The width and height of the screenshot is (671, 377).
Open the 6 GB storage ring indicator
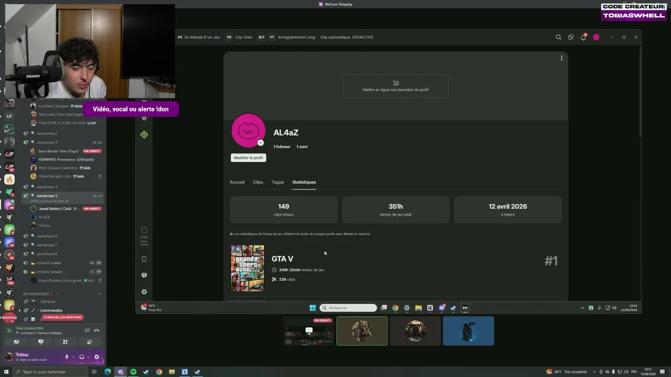144,230
